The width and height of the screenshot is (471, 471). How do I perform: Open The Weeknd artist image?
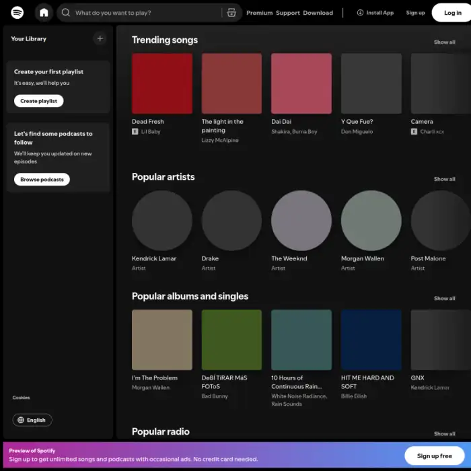(x=301, y=221)
